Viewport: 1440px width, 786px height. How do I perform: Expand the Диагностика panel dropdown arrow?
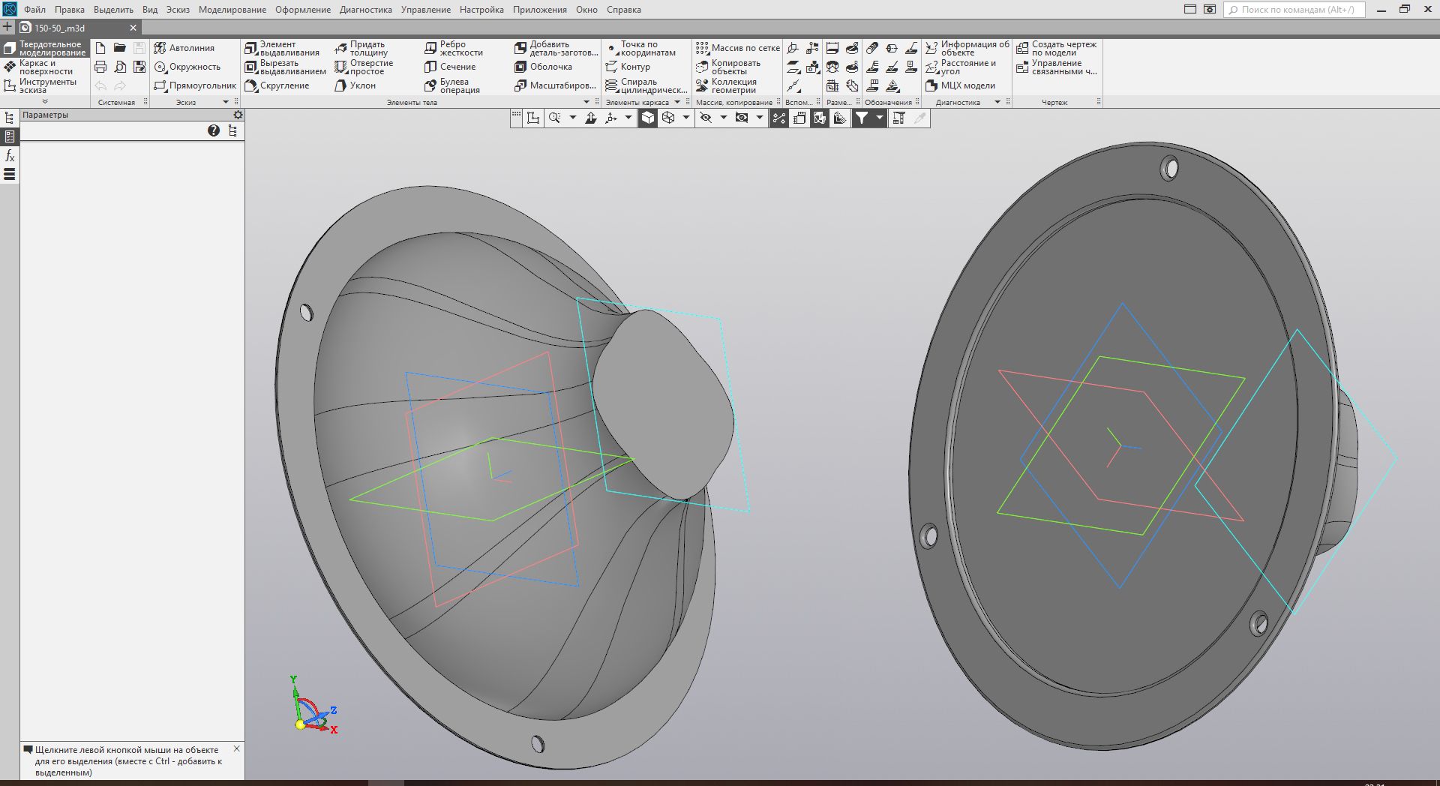click(997, 103)
